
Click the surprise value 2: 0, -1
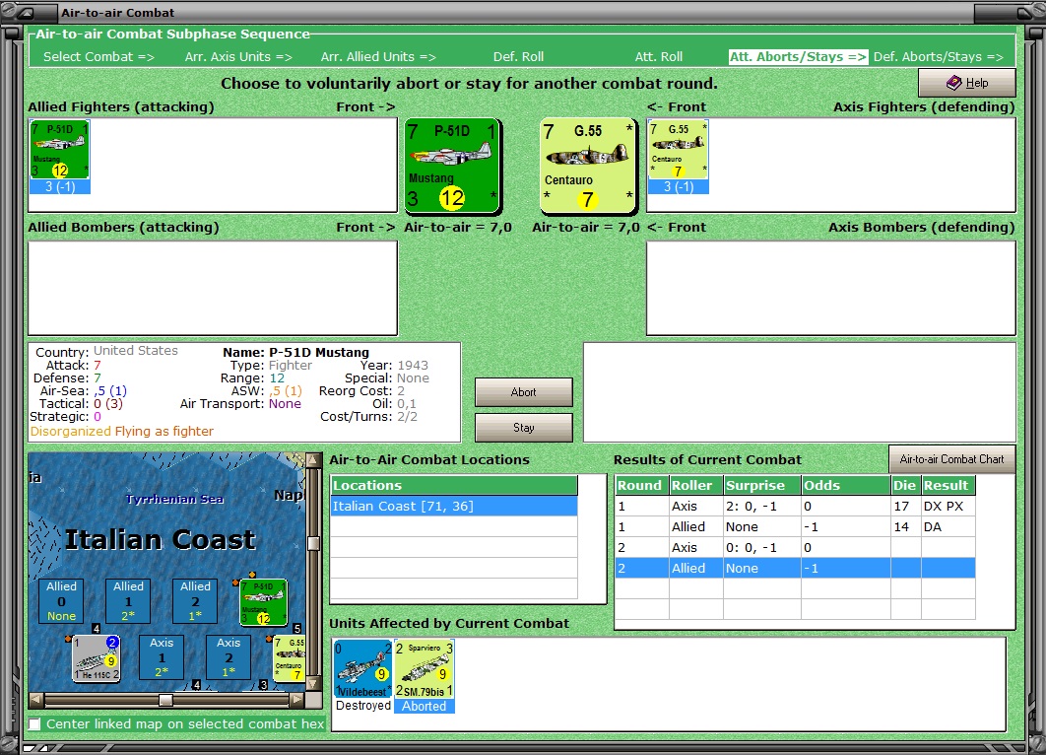[761, 506]
